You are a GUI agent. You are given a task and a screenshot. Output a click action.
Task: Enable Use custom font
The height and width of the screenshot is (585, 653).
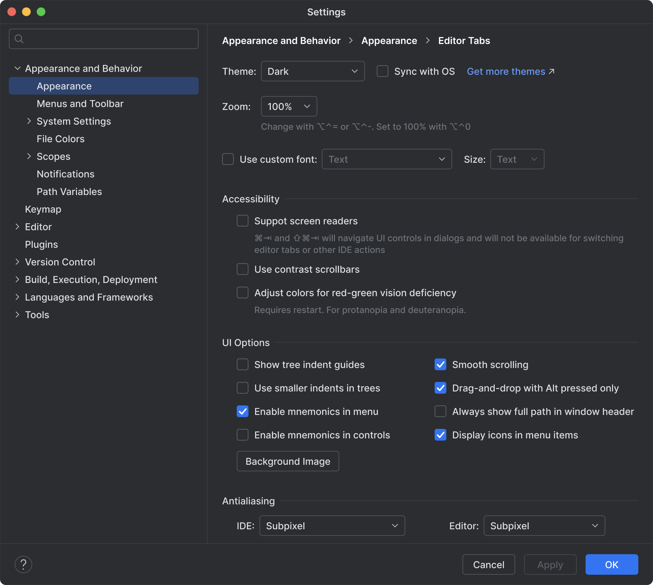(228, 159)
